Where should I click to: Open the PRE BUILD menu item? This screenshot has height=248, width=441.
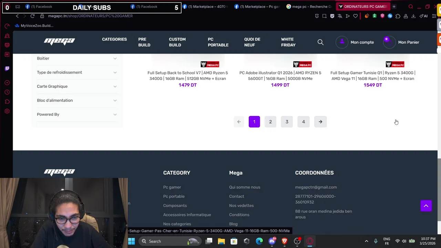coord(144,42)
